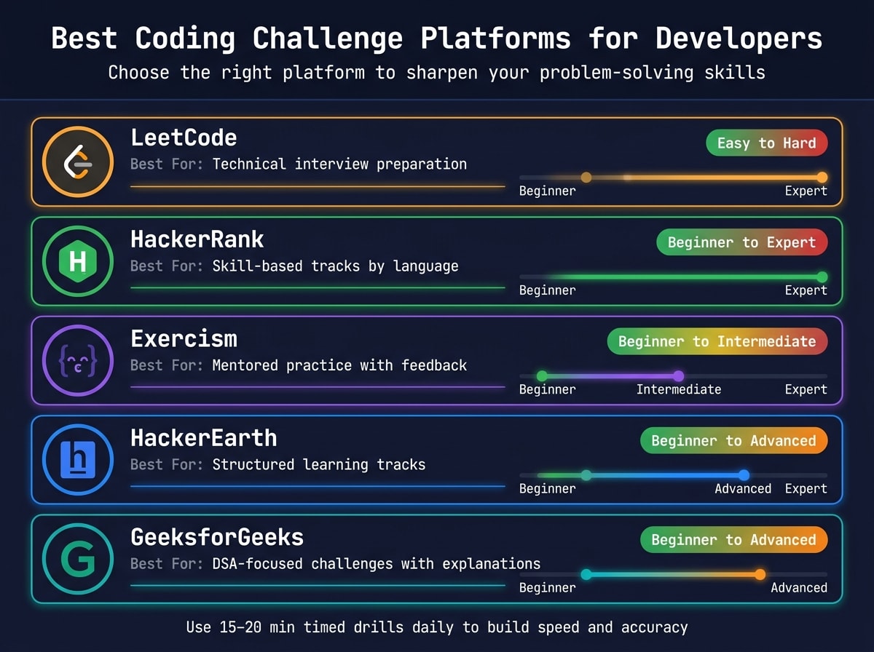Click HackerEarth's 'Beginner to Advanced' badge
The width and height of the screenshot is (874, 652).
[x=734, y=441]
